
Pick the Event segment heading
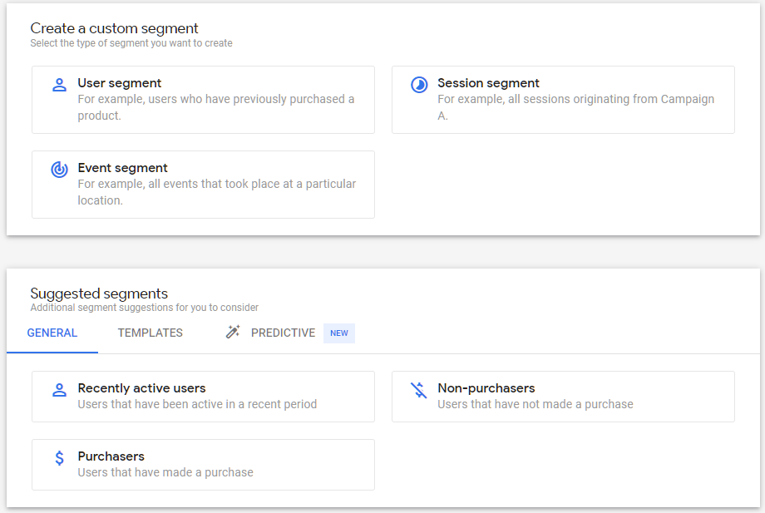pos(122,168)
